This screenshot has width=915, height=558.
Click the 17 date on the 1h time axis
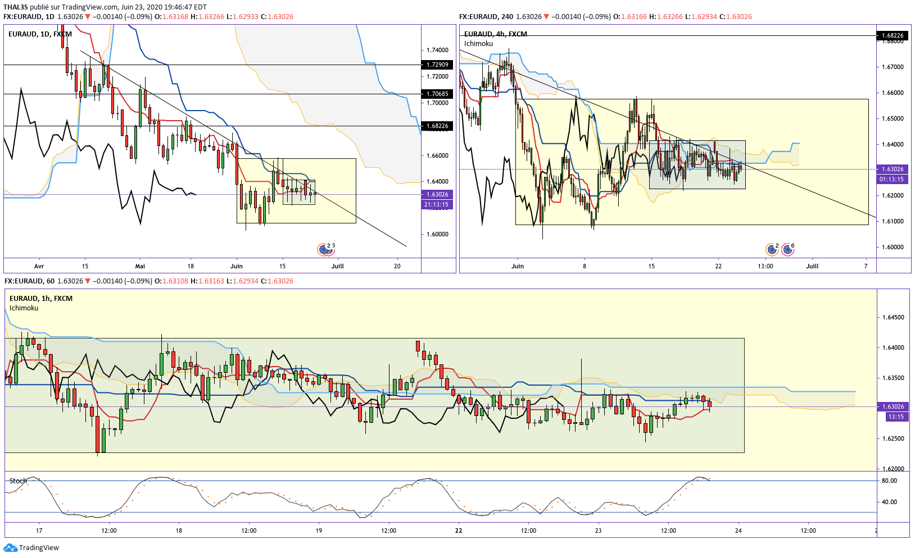pyautogui.click(x=39, y=531)
